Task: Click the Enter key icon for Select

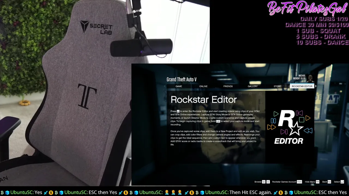Action: (x=342, y=182)
